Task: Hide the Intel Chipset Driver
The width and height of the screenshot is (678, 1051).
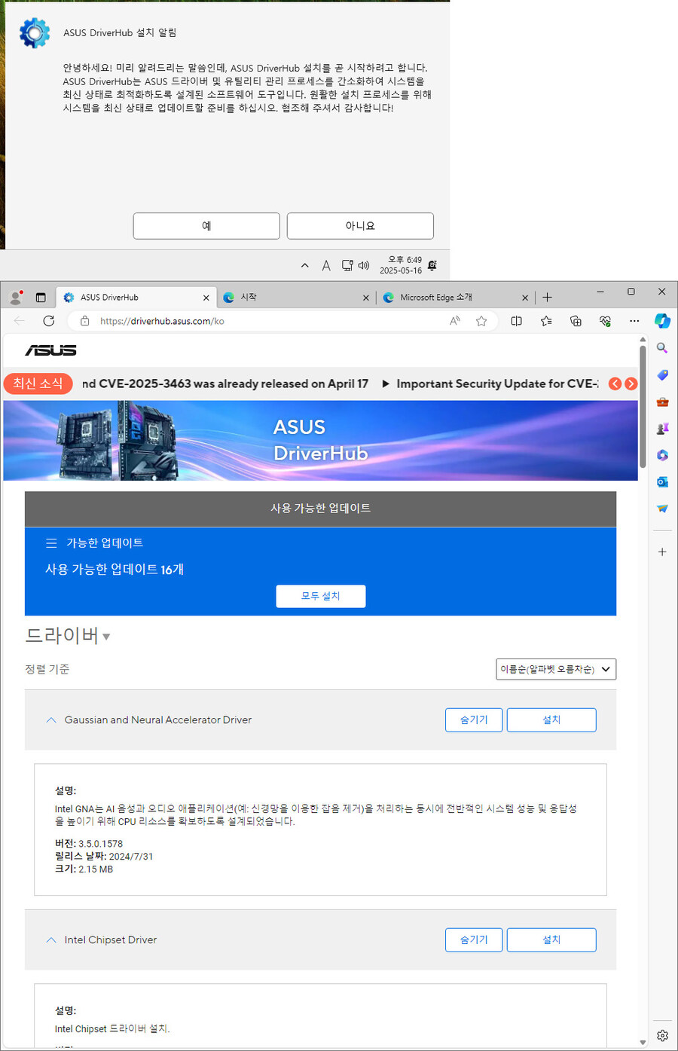Action: tap(474, 940)
